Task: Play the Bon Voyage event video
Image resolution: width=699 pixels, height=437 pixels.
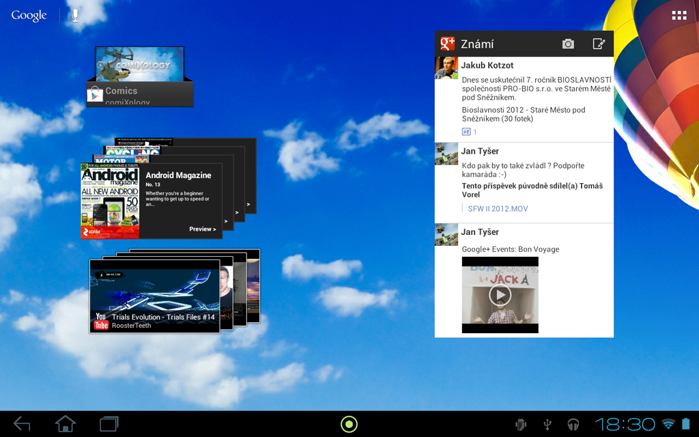Action: tap(500, 295)
